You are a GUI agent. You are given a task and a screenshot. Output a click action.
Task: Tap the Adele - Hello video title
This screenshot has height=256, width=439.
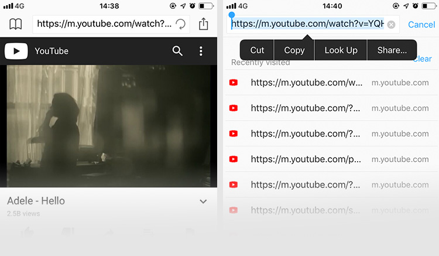click(36, 201)
